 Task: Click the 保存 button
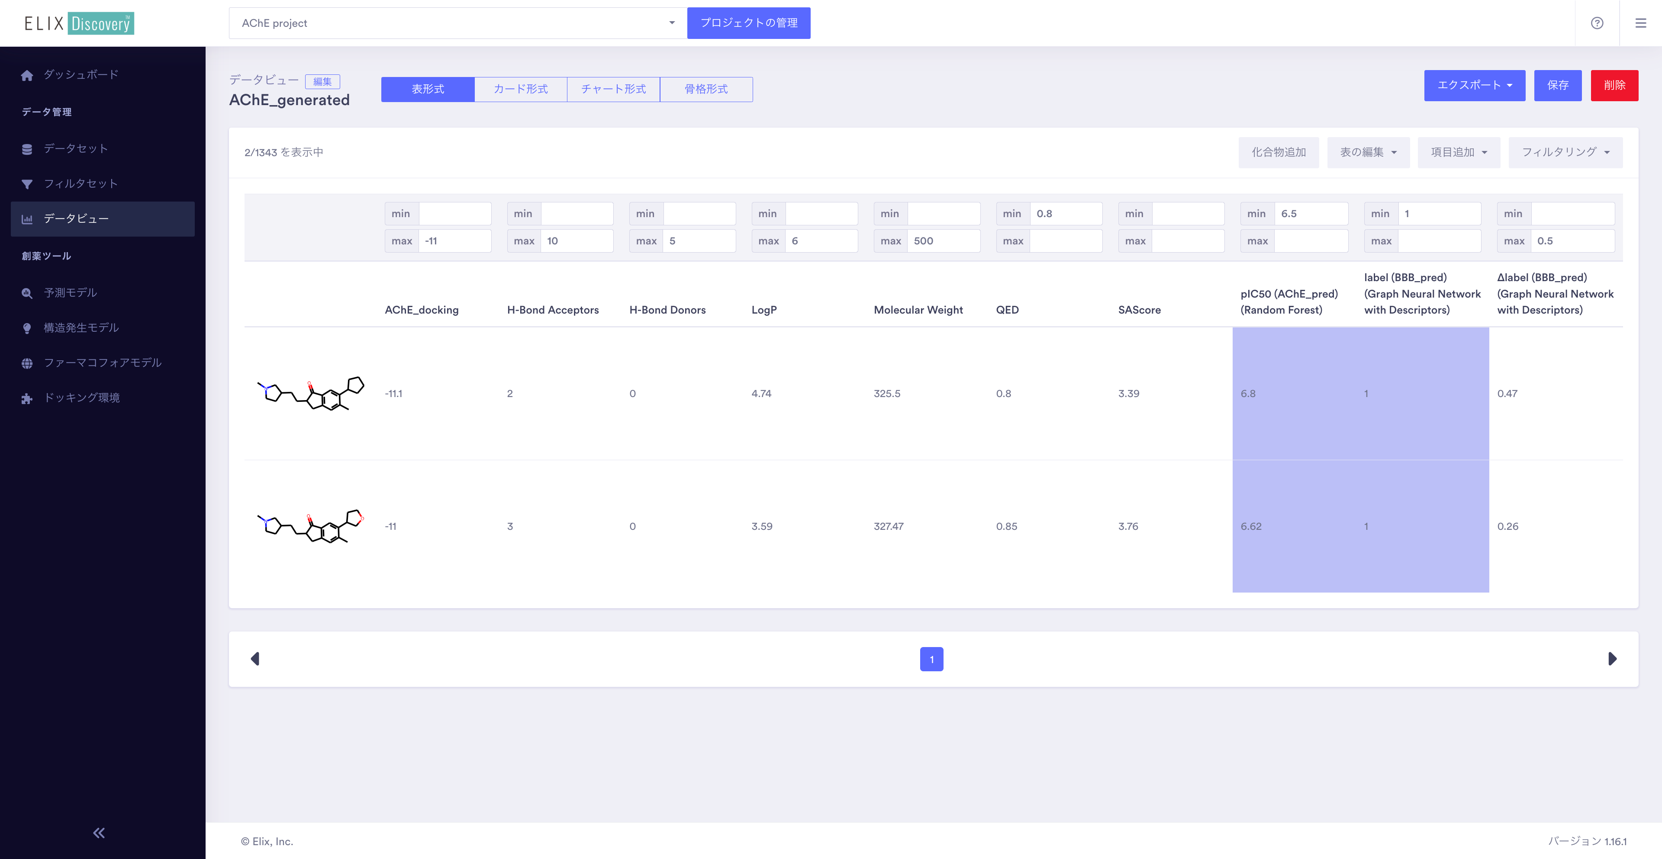click(x=1558, y=85)
